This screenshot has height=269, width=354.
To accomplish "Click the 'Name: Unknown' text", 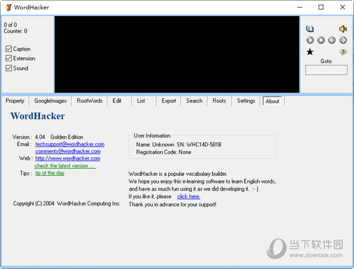I will [155, 145].
